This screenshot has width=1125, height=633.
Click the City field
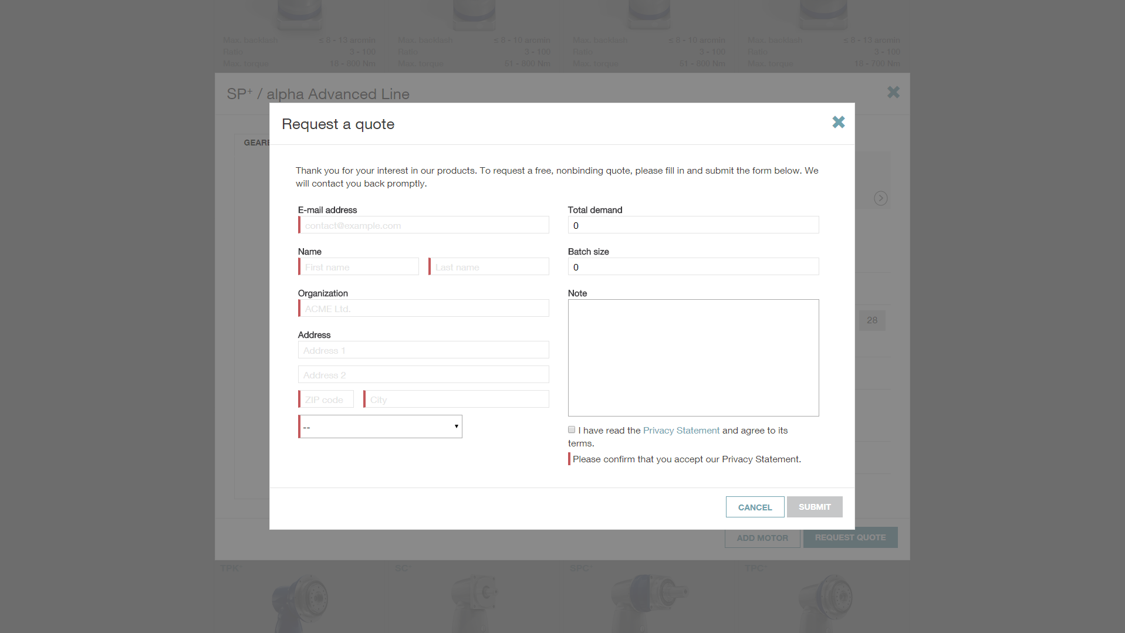[x=457, y=400]
